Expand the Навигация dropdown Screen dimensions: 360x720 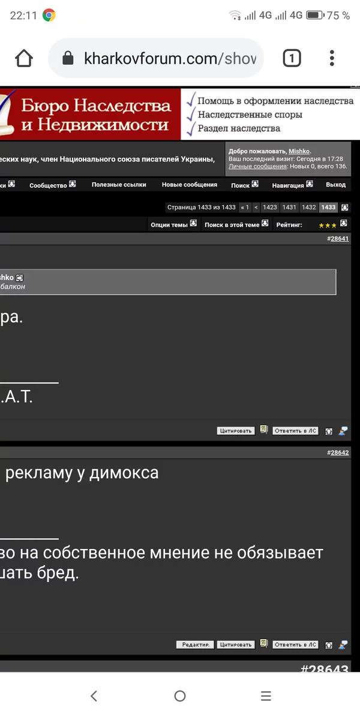coord(292,185)
